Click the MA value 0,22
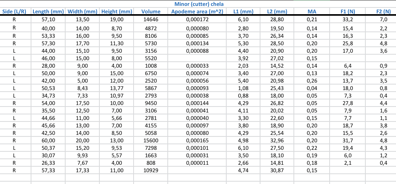396x184 pixels. [x=312, y=148]
